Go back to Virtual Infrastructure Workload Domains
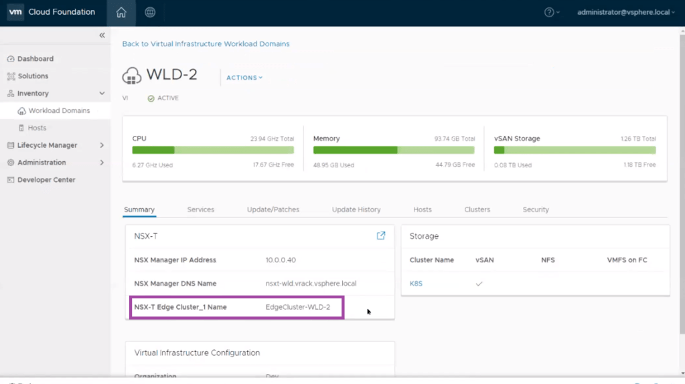Image resolution: width=685 pixels, height=384 pixels. (206, 43)
